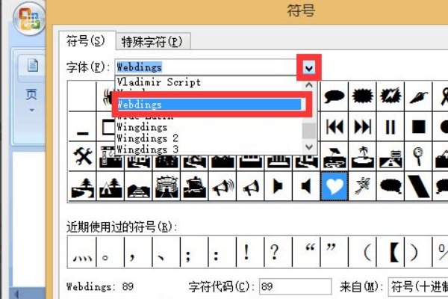Insert recent symbol 。 full stop
The image size is (448, 299).
point(111,252)
